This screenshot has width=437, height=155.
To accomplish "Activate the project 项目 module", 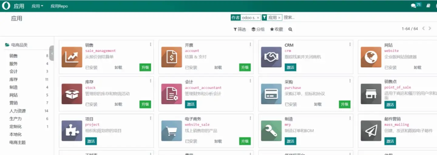I will tap(91, 141).
